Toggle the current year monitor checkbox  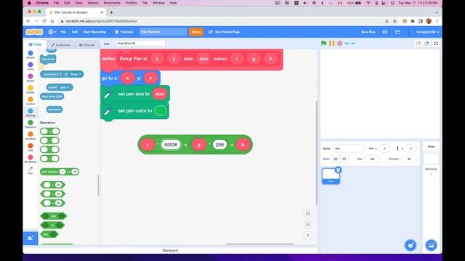tap(42, 87)
